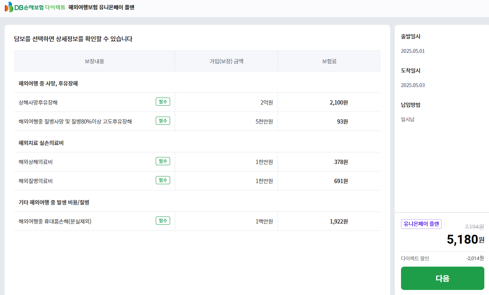489x295 pixels.
Task: Click the 다이렉트 할인 discount line
Action: [442, 258]
